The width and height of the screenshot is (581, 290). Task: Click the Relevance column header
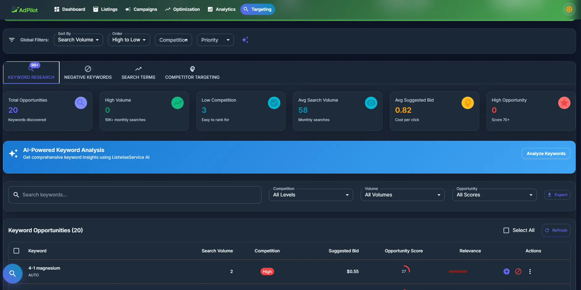pos(470,251)
